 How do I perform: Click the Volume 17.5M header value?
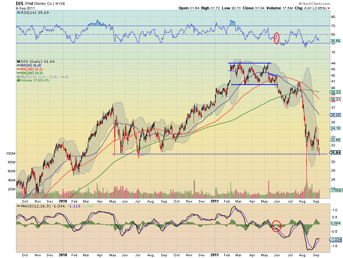click(279, 8)
